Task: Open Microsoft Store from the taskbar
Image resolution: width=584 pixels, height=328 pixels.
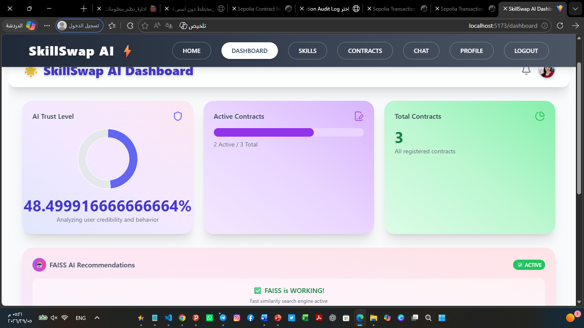Action: click(346, 318)
